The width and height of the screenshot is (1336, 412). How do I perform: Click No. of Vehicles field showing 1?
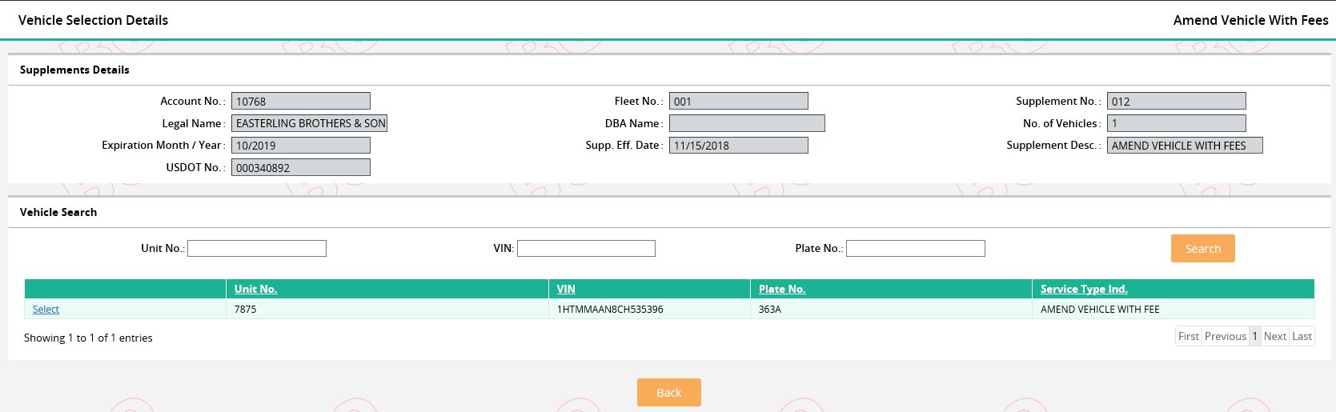click(x=1177, y=123)
